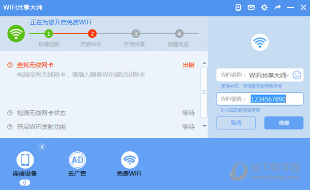Open the emoji smiley picker in WiFi名称 field
The width and height of the screenshot is (310, 190).
coord(297,75)
